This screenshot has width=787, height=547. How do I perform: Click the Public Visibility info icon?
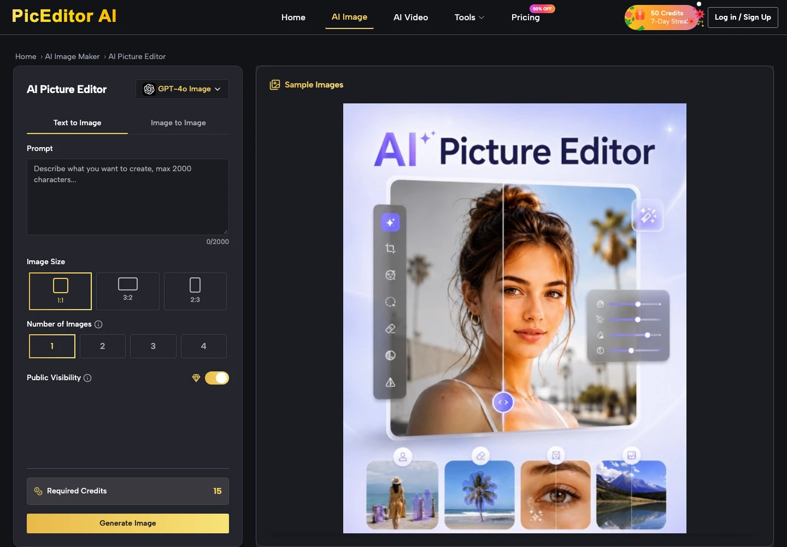point(87,378)
